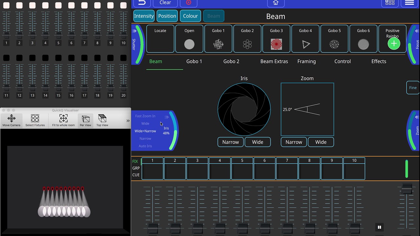Click green plus add button
Viewport: 420px width, 236px height.
(394, 44)
